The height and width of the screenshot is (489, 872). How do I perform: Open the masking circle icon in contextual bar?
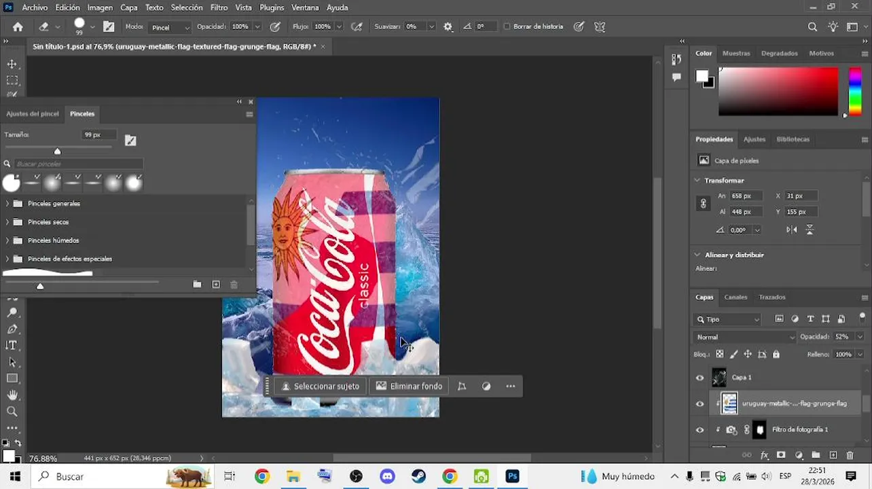pyautogui.click(x=486, y=386)
